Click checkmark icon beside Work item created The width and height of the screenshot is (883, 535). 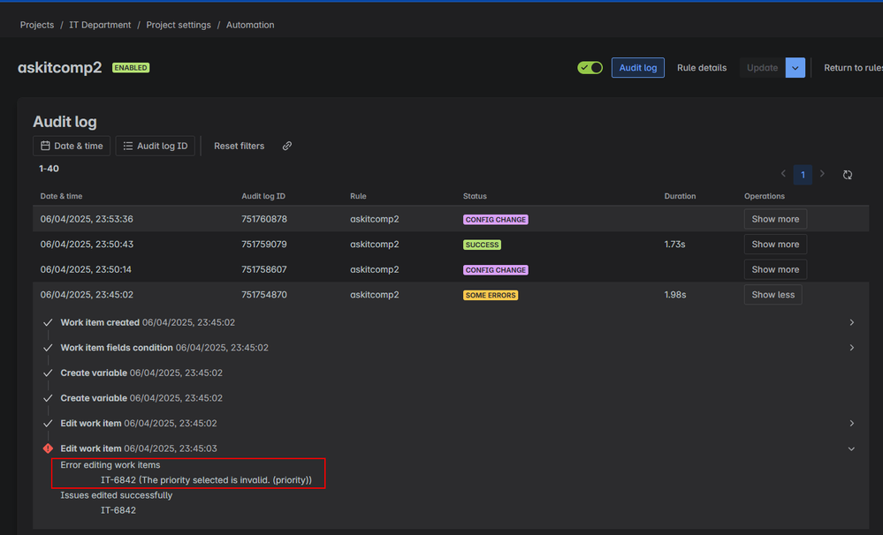coord(48,322)
